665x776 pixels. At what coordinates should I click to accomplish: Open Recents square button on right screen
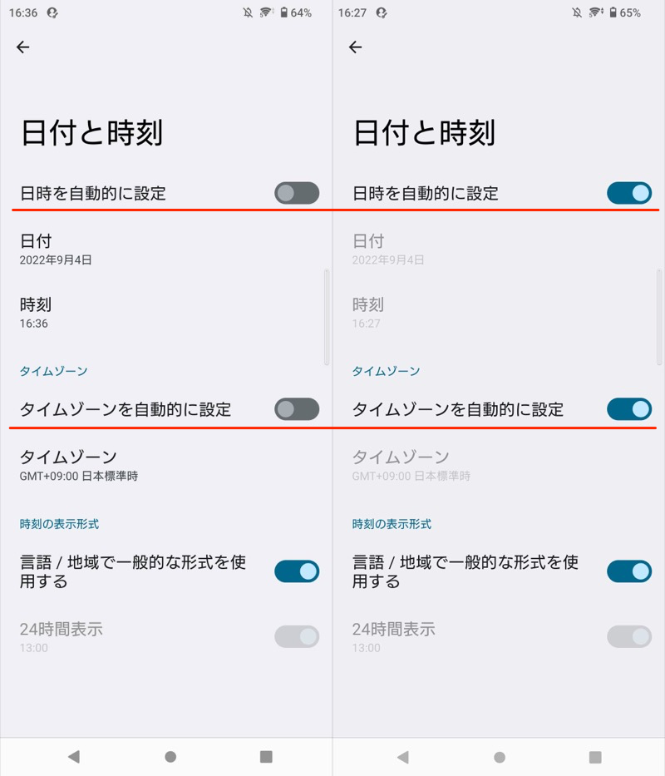[x=595, y=757]
